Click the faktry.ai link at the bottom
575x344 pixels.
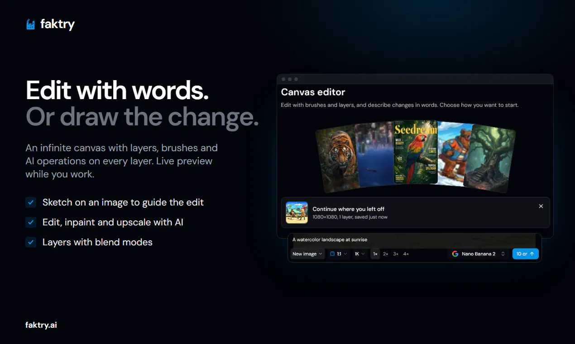(41, 325)
